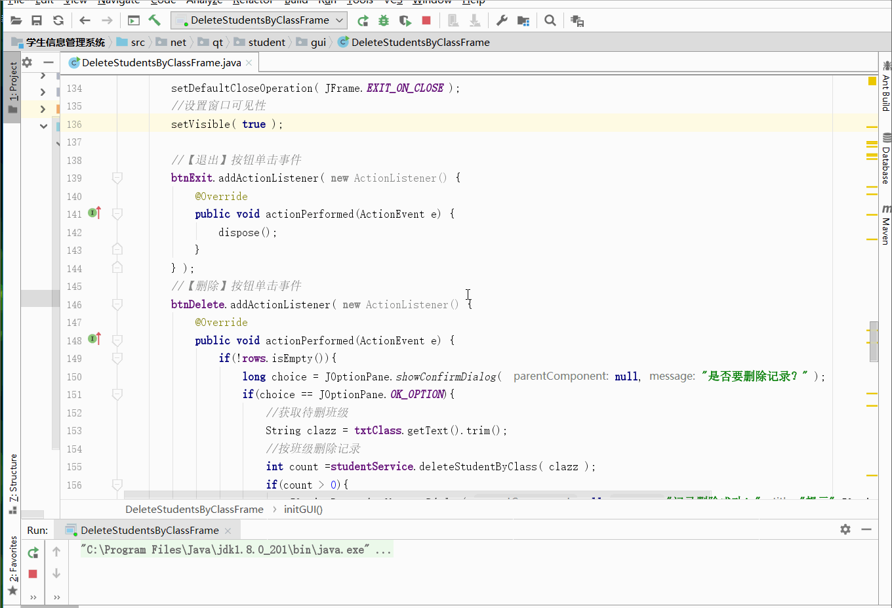Click the last toolbar icon right of search
The height and width of the screenshot is (608, 892).
coord(577,20)
